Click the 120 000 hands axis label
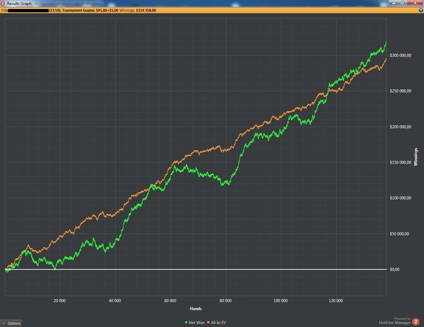 (336, 301)
